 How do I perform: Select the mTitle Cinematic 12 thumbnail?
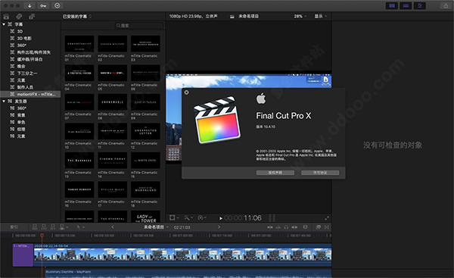click(145, 131)
